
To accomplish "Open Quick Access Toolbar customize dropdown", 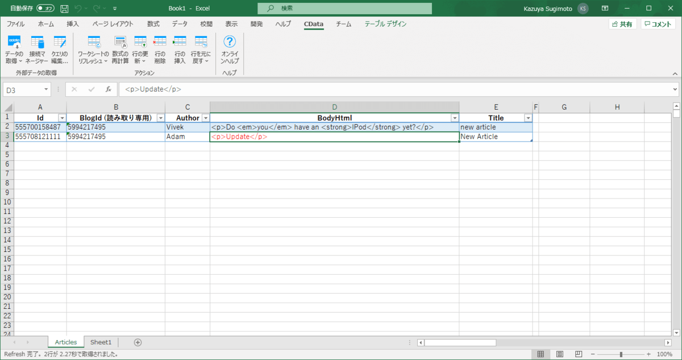I will (115, 9).
